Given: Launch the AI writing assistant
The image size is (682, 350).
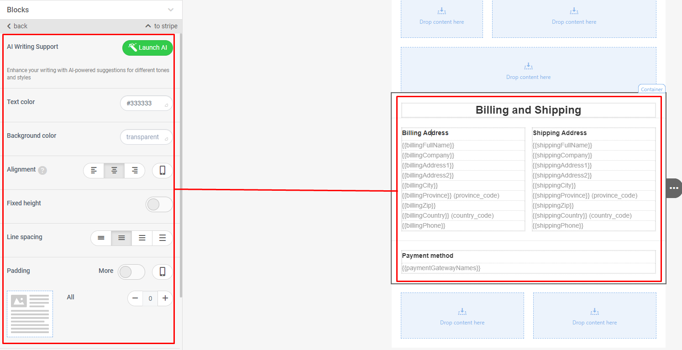Looking at the screenshot, I should [x=147, y=47].
